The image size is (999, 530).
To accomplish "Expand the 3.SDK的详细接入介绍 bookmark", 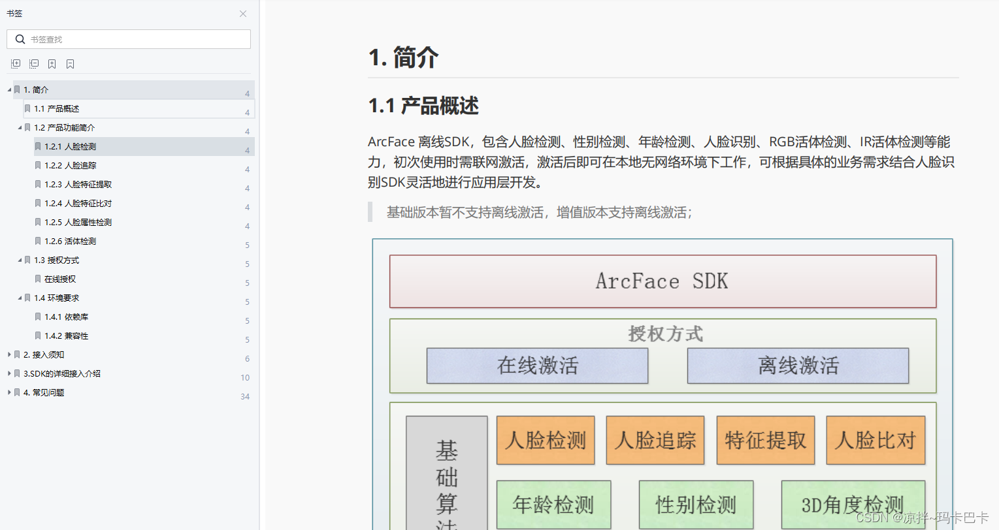I will point(9,374).
